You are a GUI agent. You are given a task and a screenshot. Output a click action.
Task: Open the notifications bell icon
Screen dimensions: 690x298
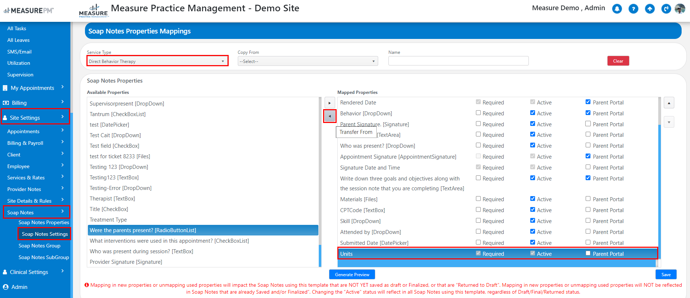point(617,9)
